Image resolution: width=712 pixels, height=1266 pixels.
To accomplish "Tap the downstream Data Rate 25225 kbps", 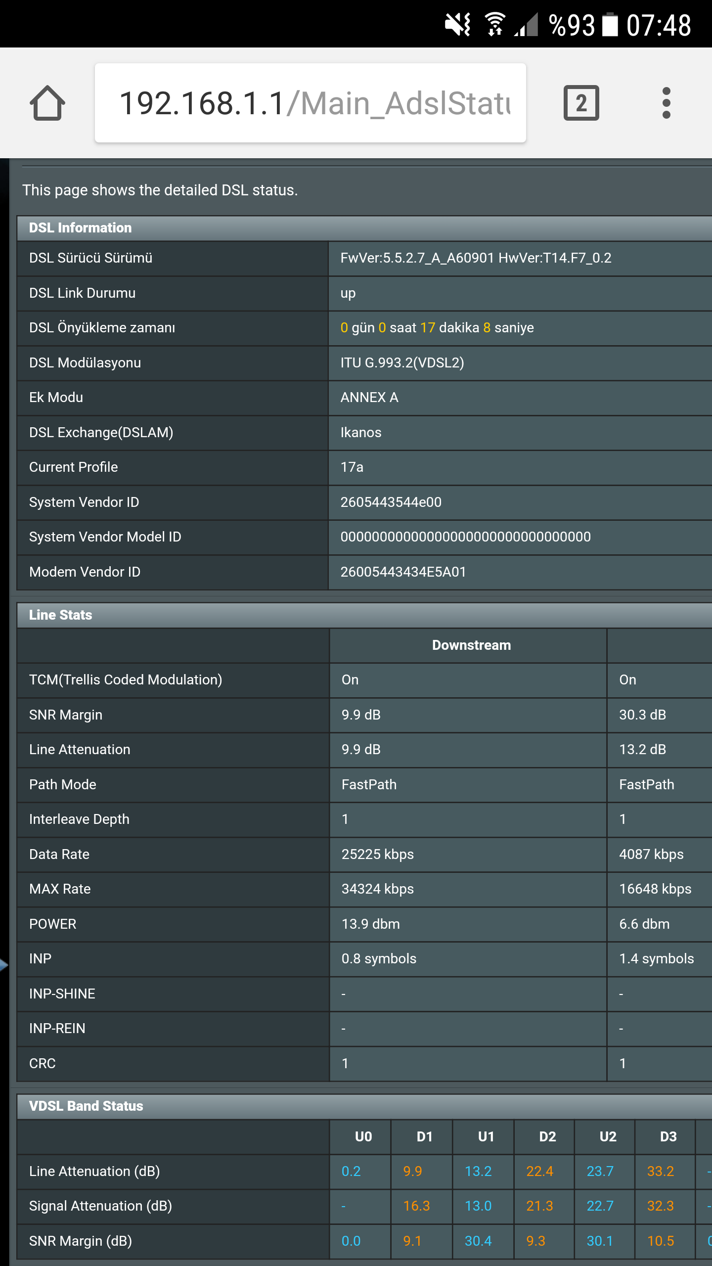I will [x=378, y=855].
